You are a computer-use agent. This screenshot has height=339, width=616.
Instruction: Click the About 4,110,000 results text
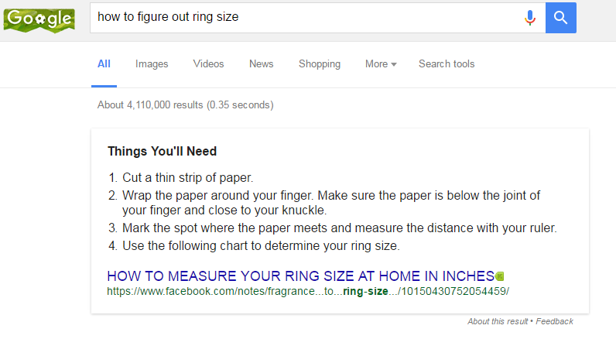(x=185, y=104)
